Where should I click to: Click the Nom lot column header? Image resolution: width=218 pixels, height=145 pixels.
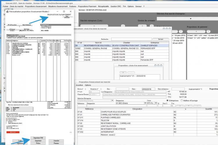tap(98, 43)
